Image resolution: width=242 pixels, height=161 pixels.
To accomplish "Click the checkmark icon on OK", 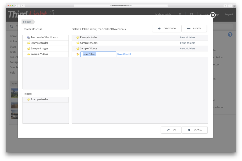I will (x=168, y=130).
